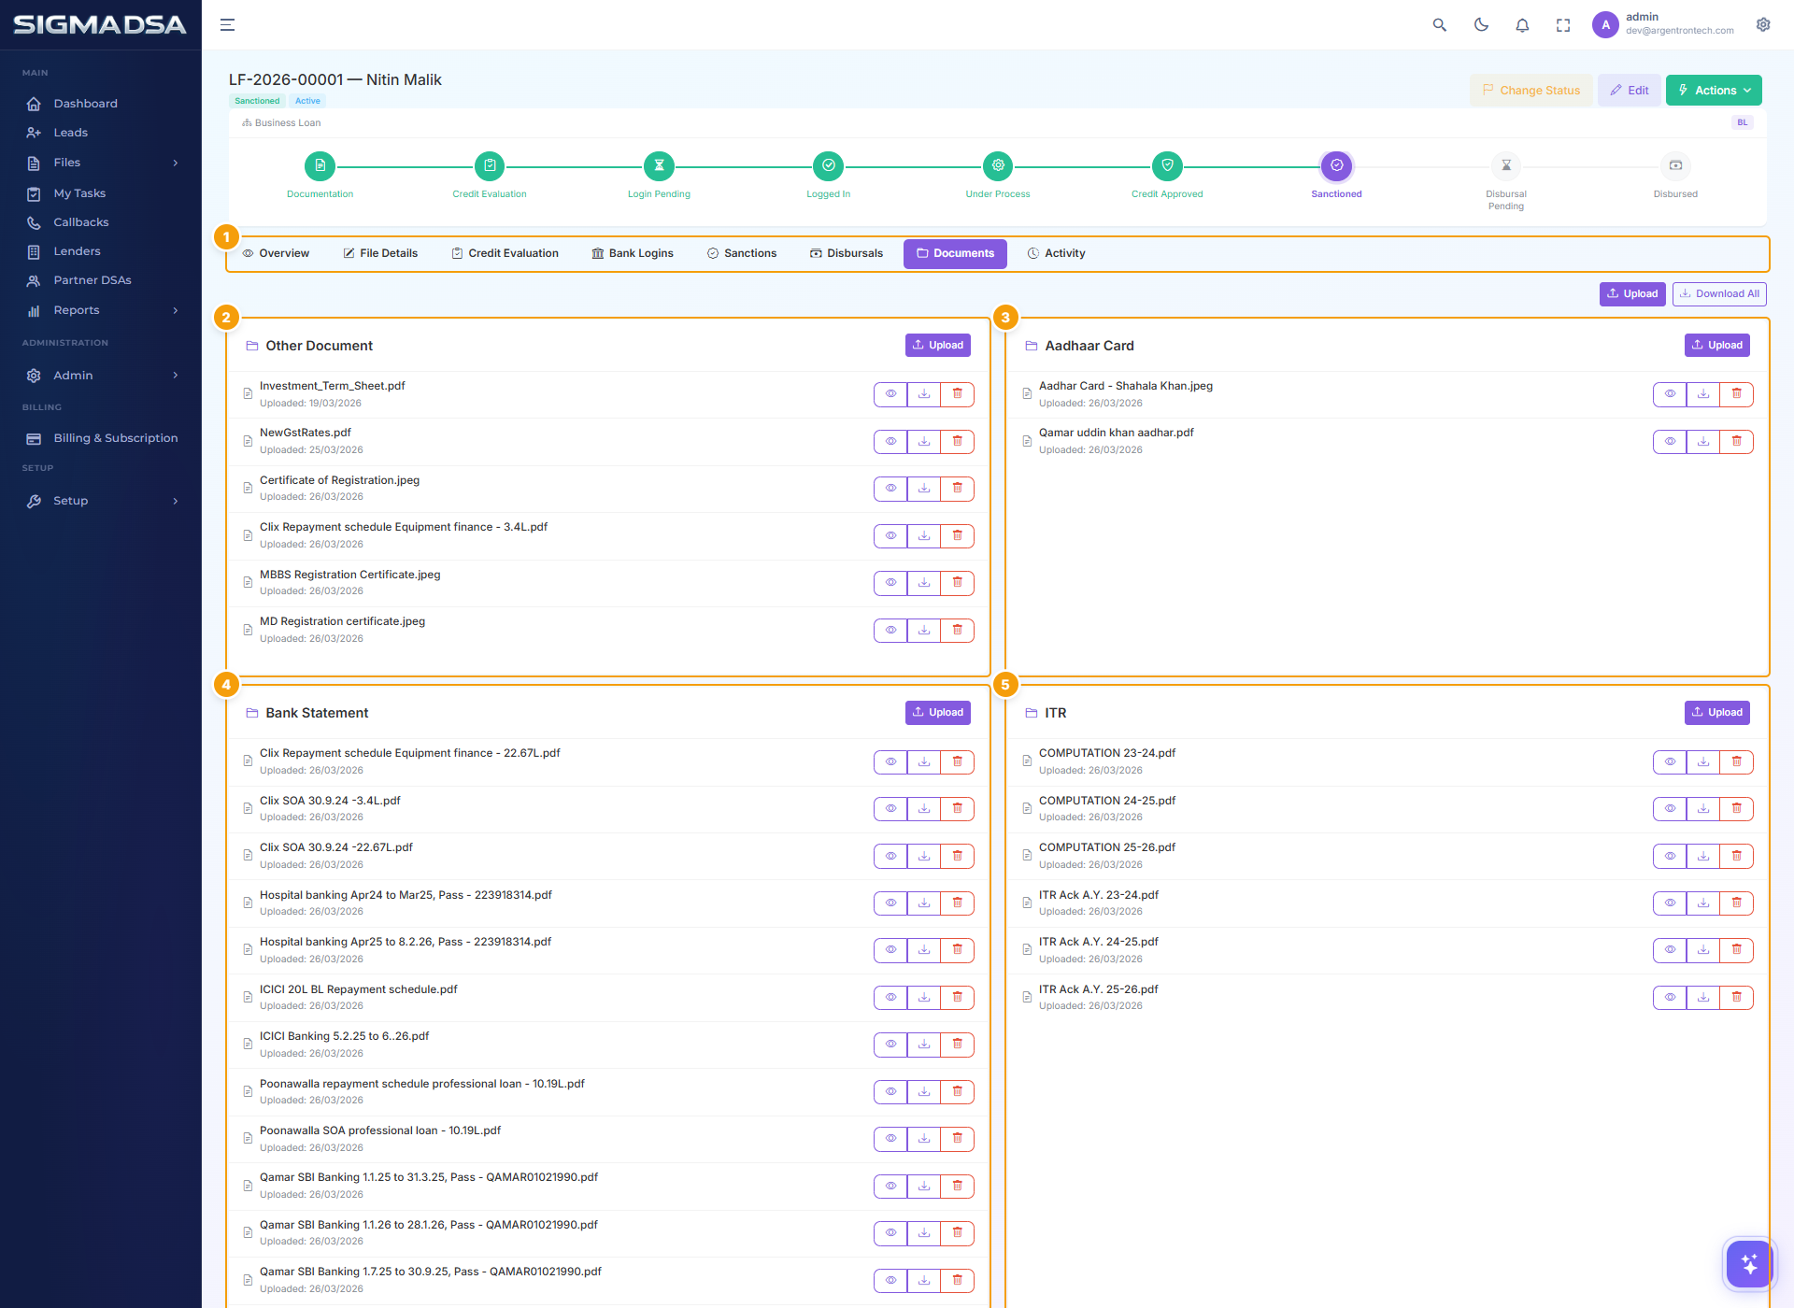Click Sanctioned stage in progress tracker

1336,166
